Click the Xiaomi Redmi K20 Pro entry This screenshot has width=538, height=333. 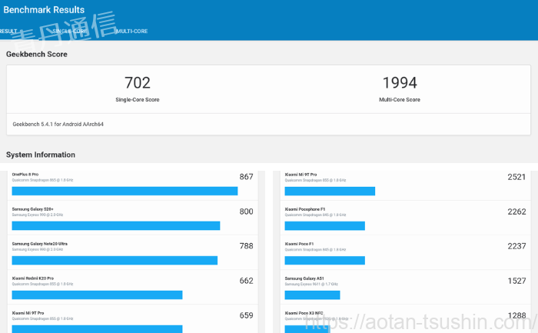[34, 278]
